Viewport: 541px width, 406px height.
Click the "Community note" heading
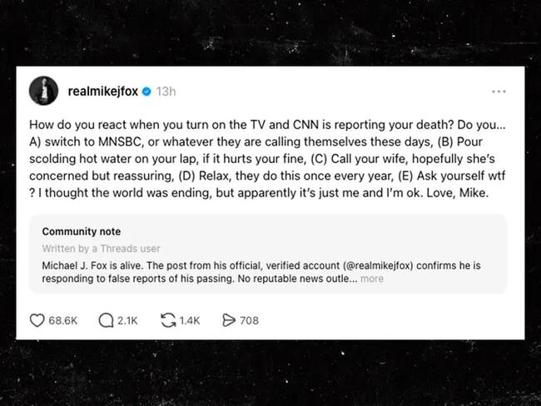coord(81,231)
